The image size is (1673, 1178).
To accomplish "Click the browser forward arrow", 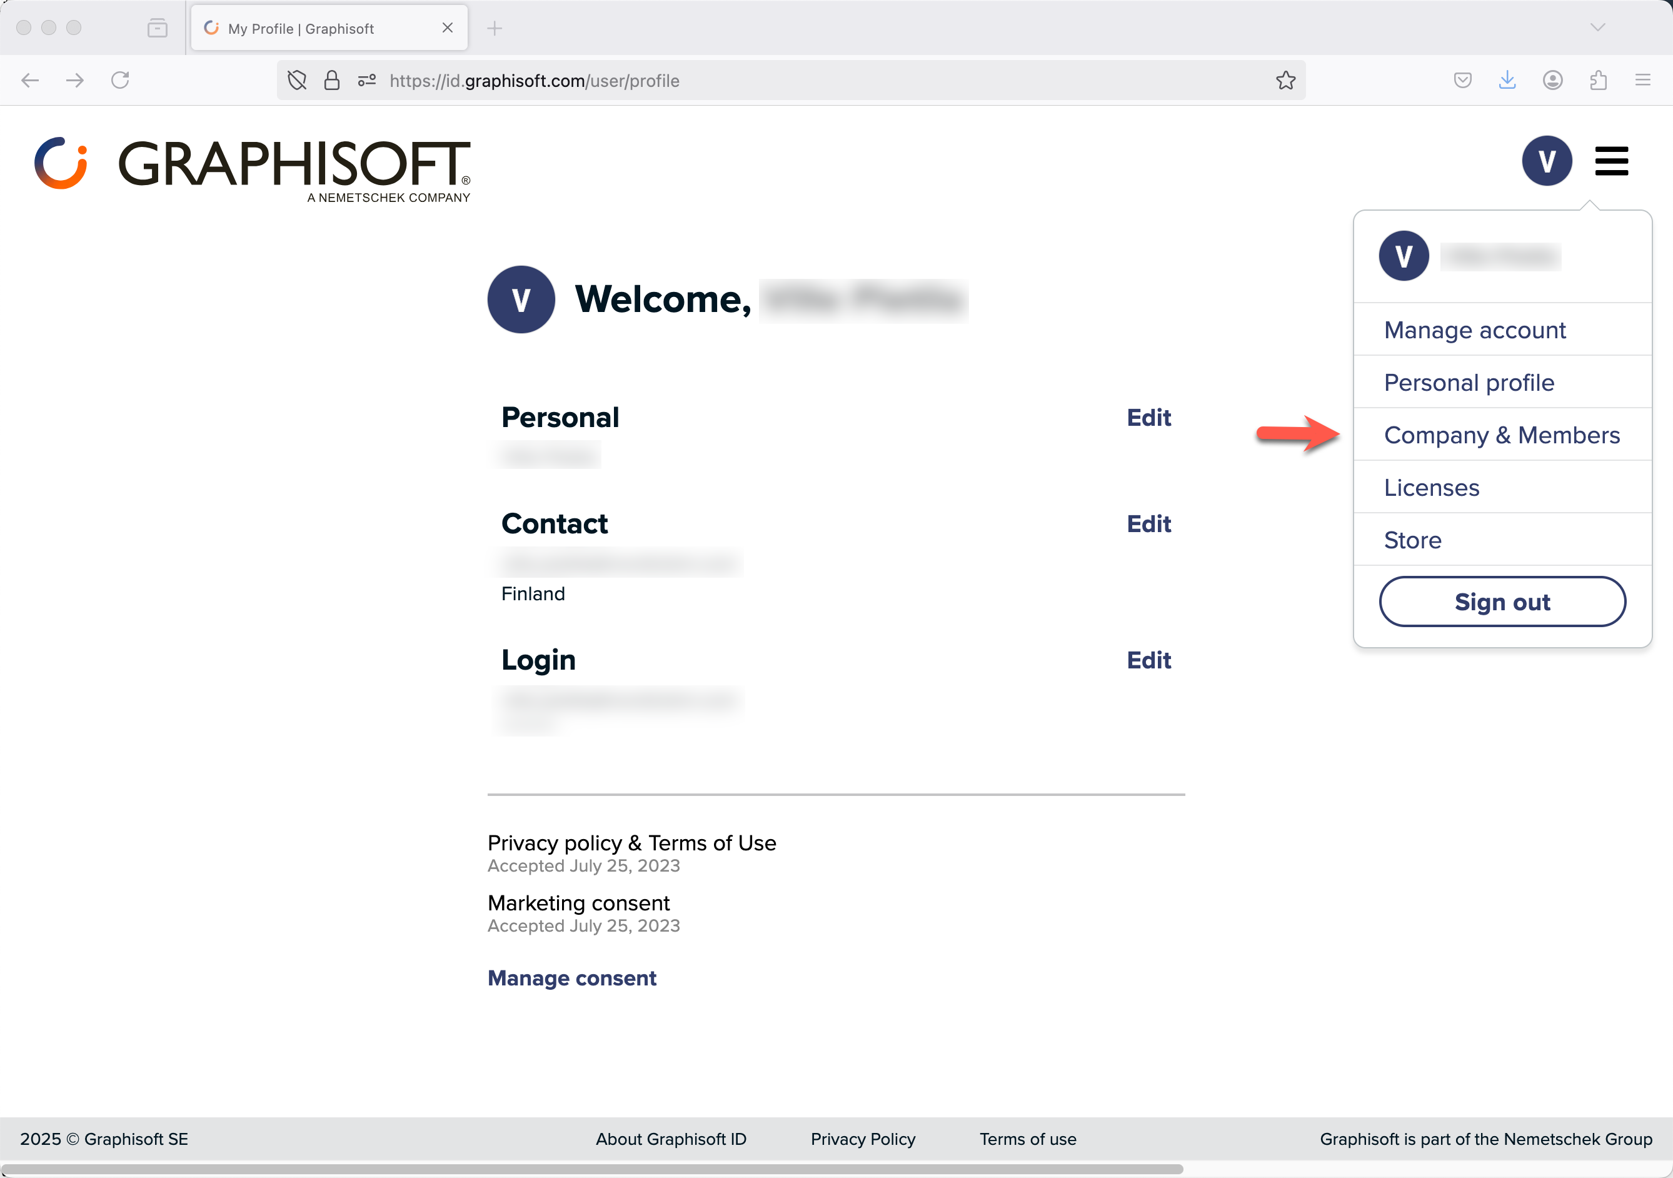I will pos(74,80).
